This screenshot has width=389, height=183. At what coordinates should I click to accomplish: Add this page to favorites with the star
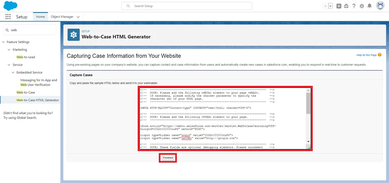coord(325,6)
